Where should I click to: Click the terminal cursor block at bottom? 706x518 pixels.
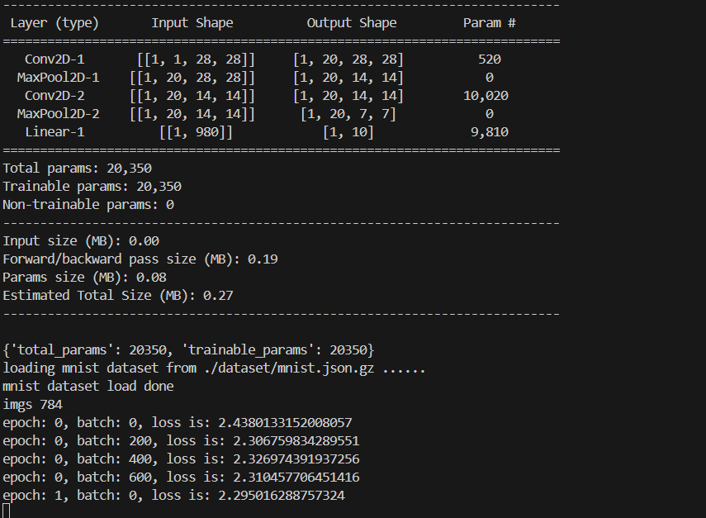(6, 511)
